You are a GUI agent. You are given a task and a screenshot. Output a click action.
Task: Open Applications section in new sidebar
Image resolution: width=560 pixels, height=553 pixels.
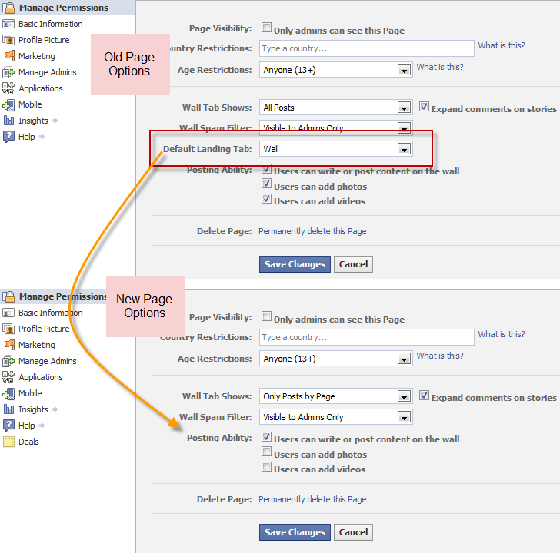click(41, 377)
